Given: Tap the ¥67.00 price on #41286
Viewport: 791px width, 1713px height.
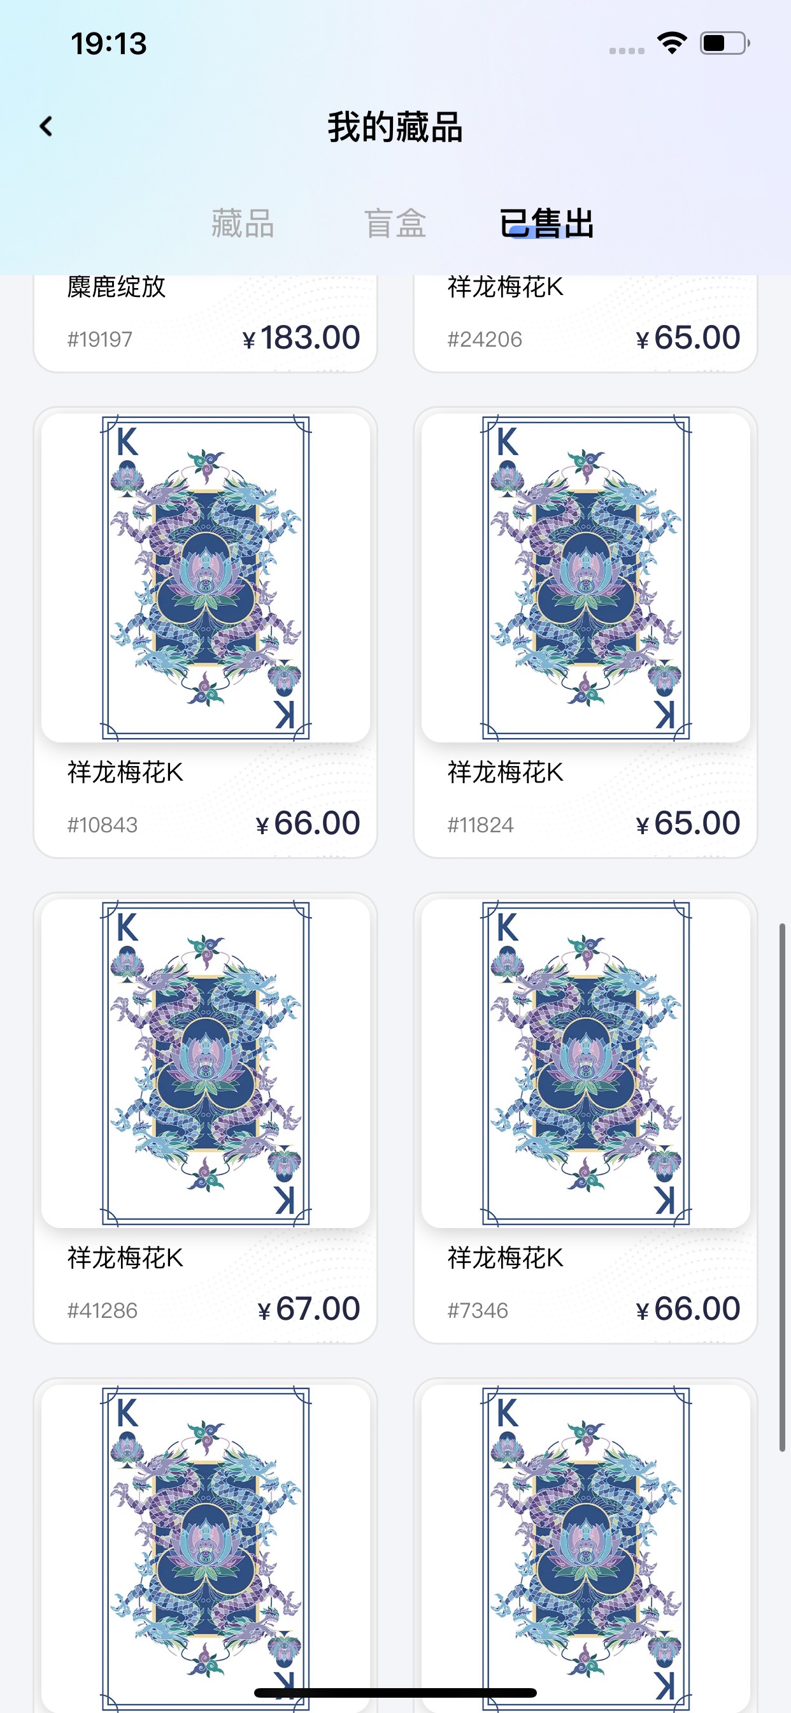Looking at the screenshot, I should [309, 1309].
